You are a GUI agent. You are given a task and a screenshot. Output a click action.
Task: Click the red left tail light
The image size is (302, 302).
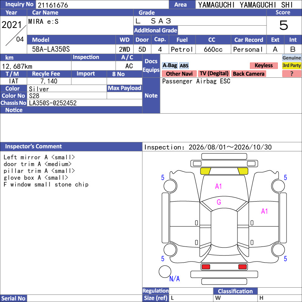(206, 267)
